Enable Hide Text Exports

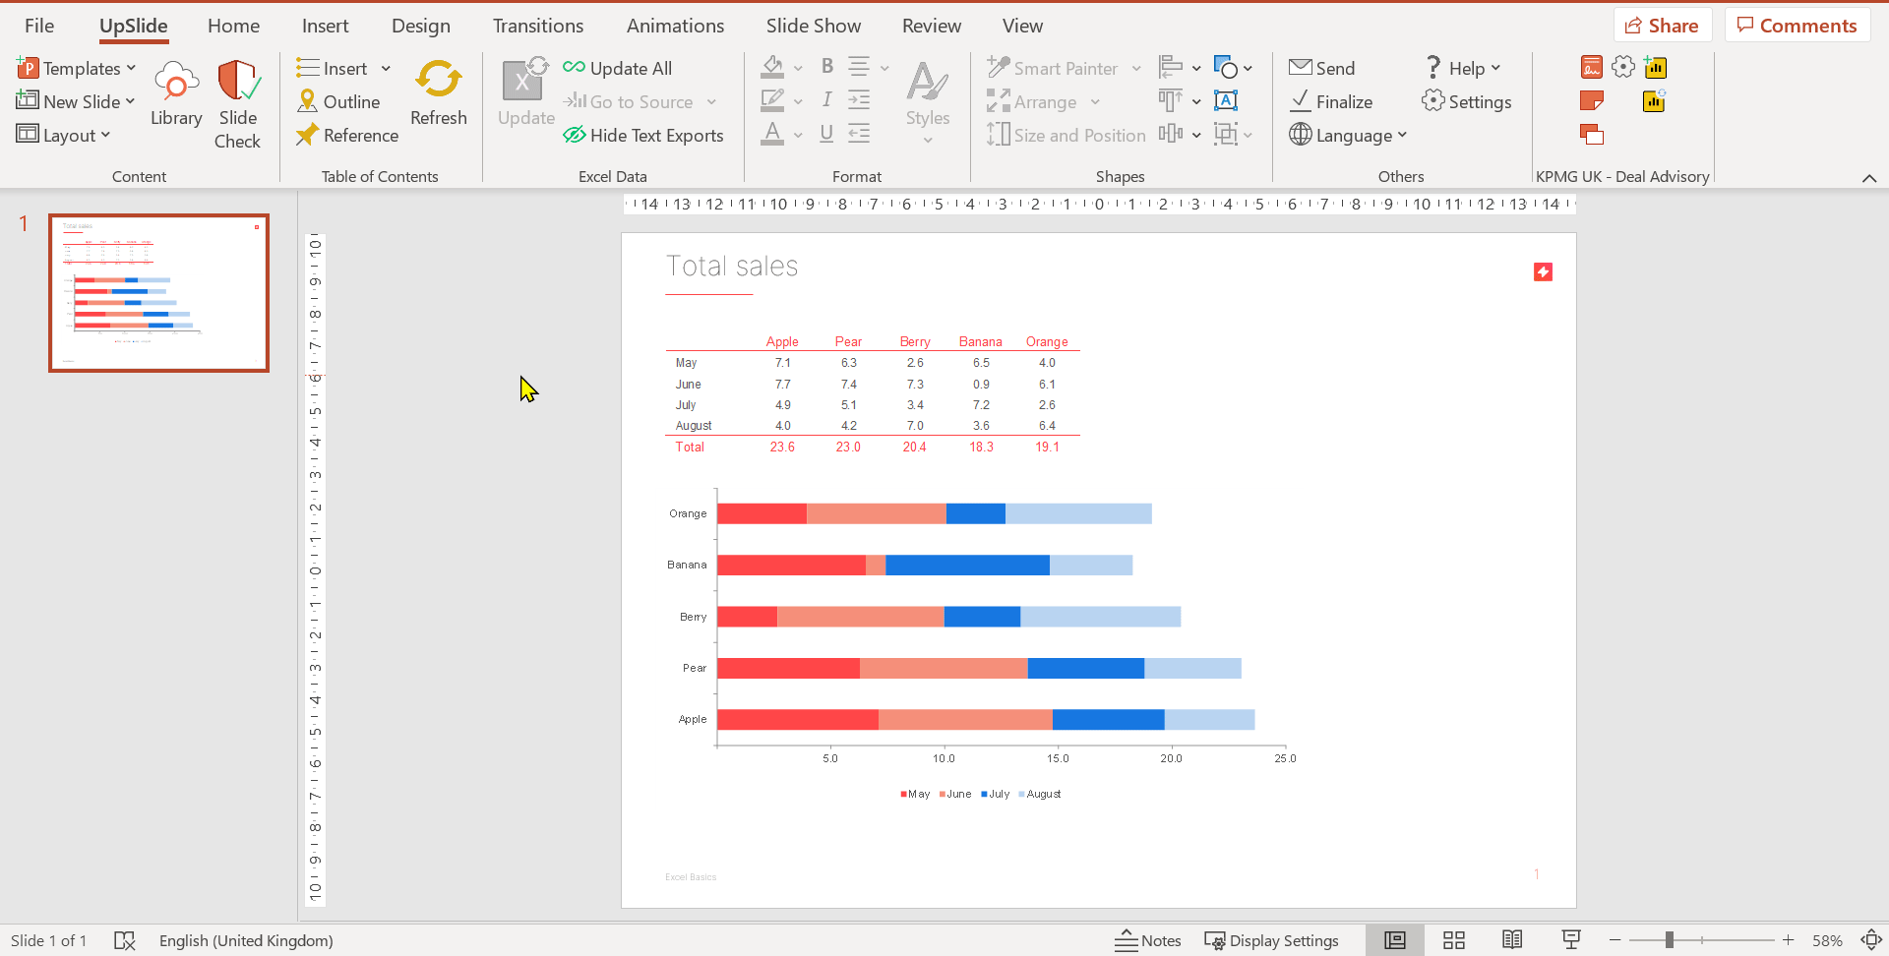(x=643, y=135)
